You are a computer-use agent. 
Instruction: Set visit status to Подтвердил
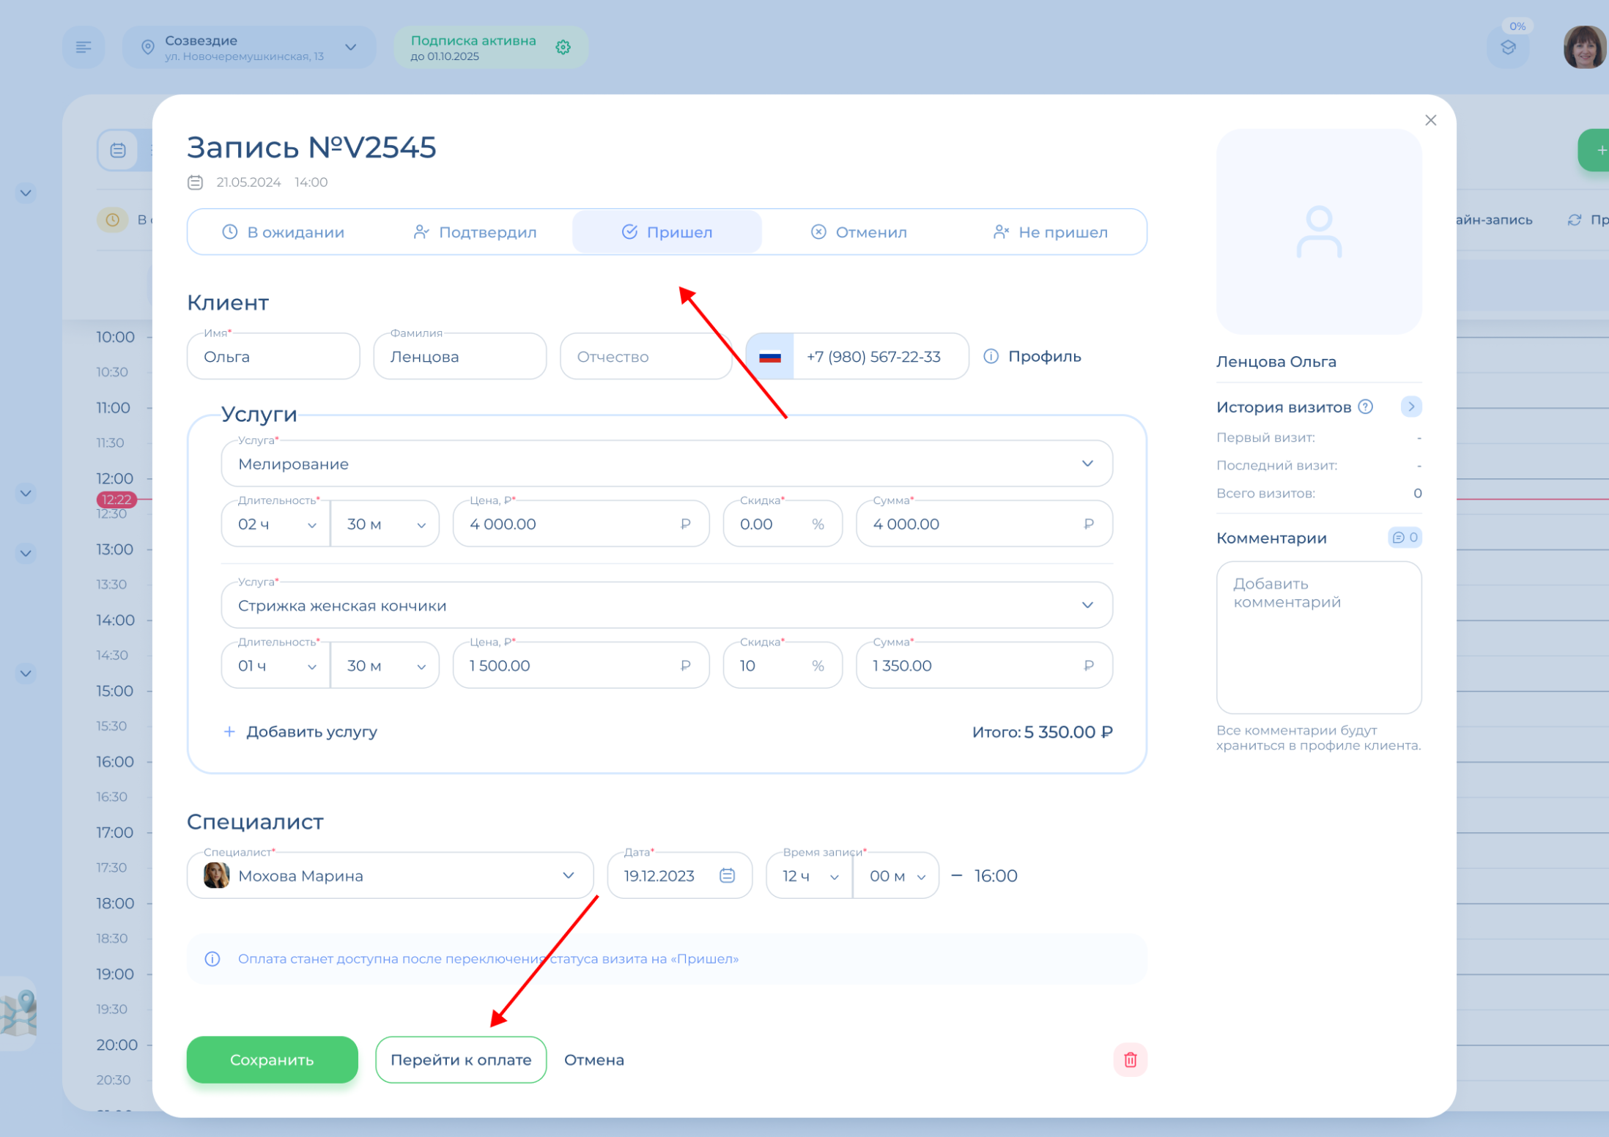[475, 232]
